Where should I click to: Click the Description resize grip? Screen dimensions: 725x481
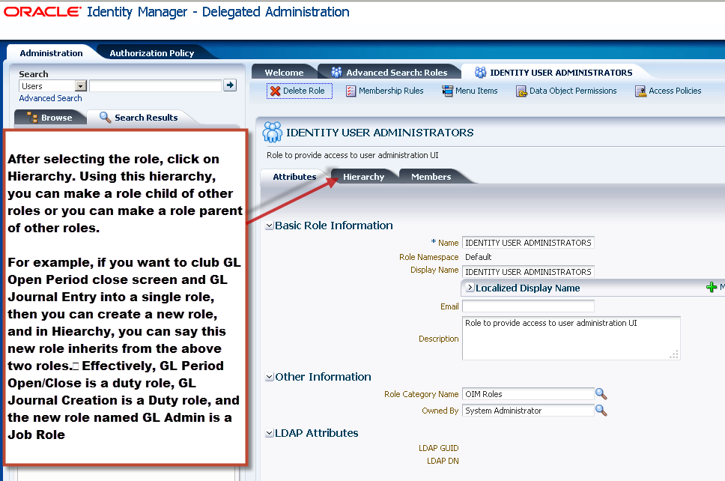tap(674, 354)
